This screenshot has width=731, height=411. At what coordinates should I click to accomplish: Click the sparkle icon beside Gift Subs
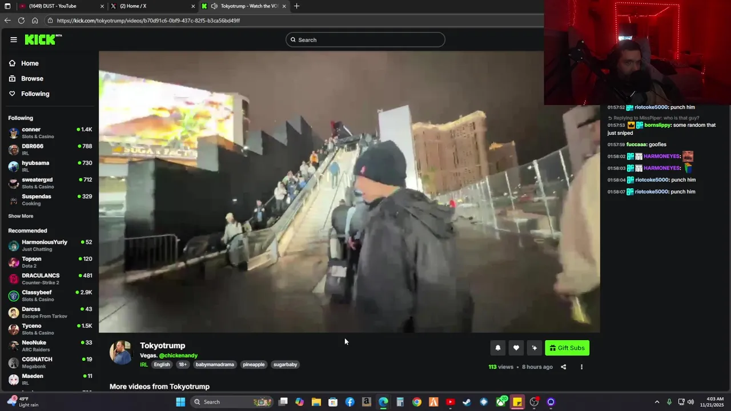tap(534, 348)
